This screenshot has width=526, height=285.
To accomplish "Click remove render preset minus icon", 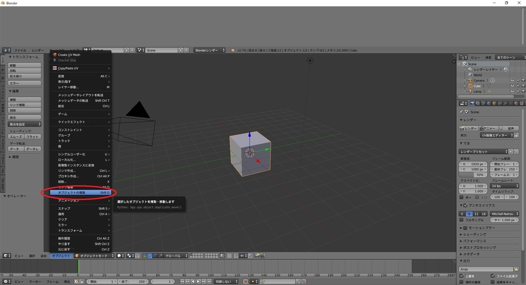I will [516, 151].
